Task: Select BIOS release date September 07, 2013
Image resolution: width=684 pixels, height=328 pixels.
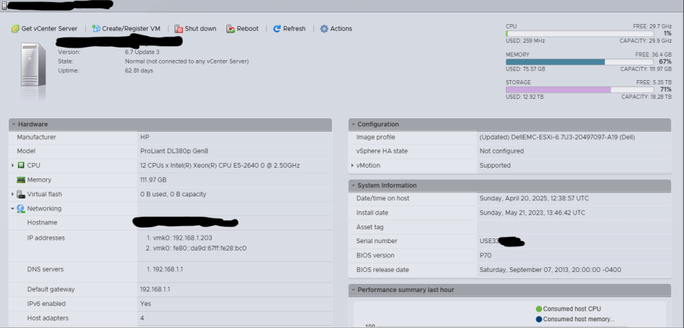Action: coord(550,270)
